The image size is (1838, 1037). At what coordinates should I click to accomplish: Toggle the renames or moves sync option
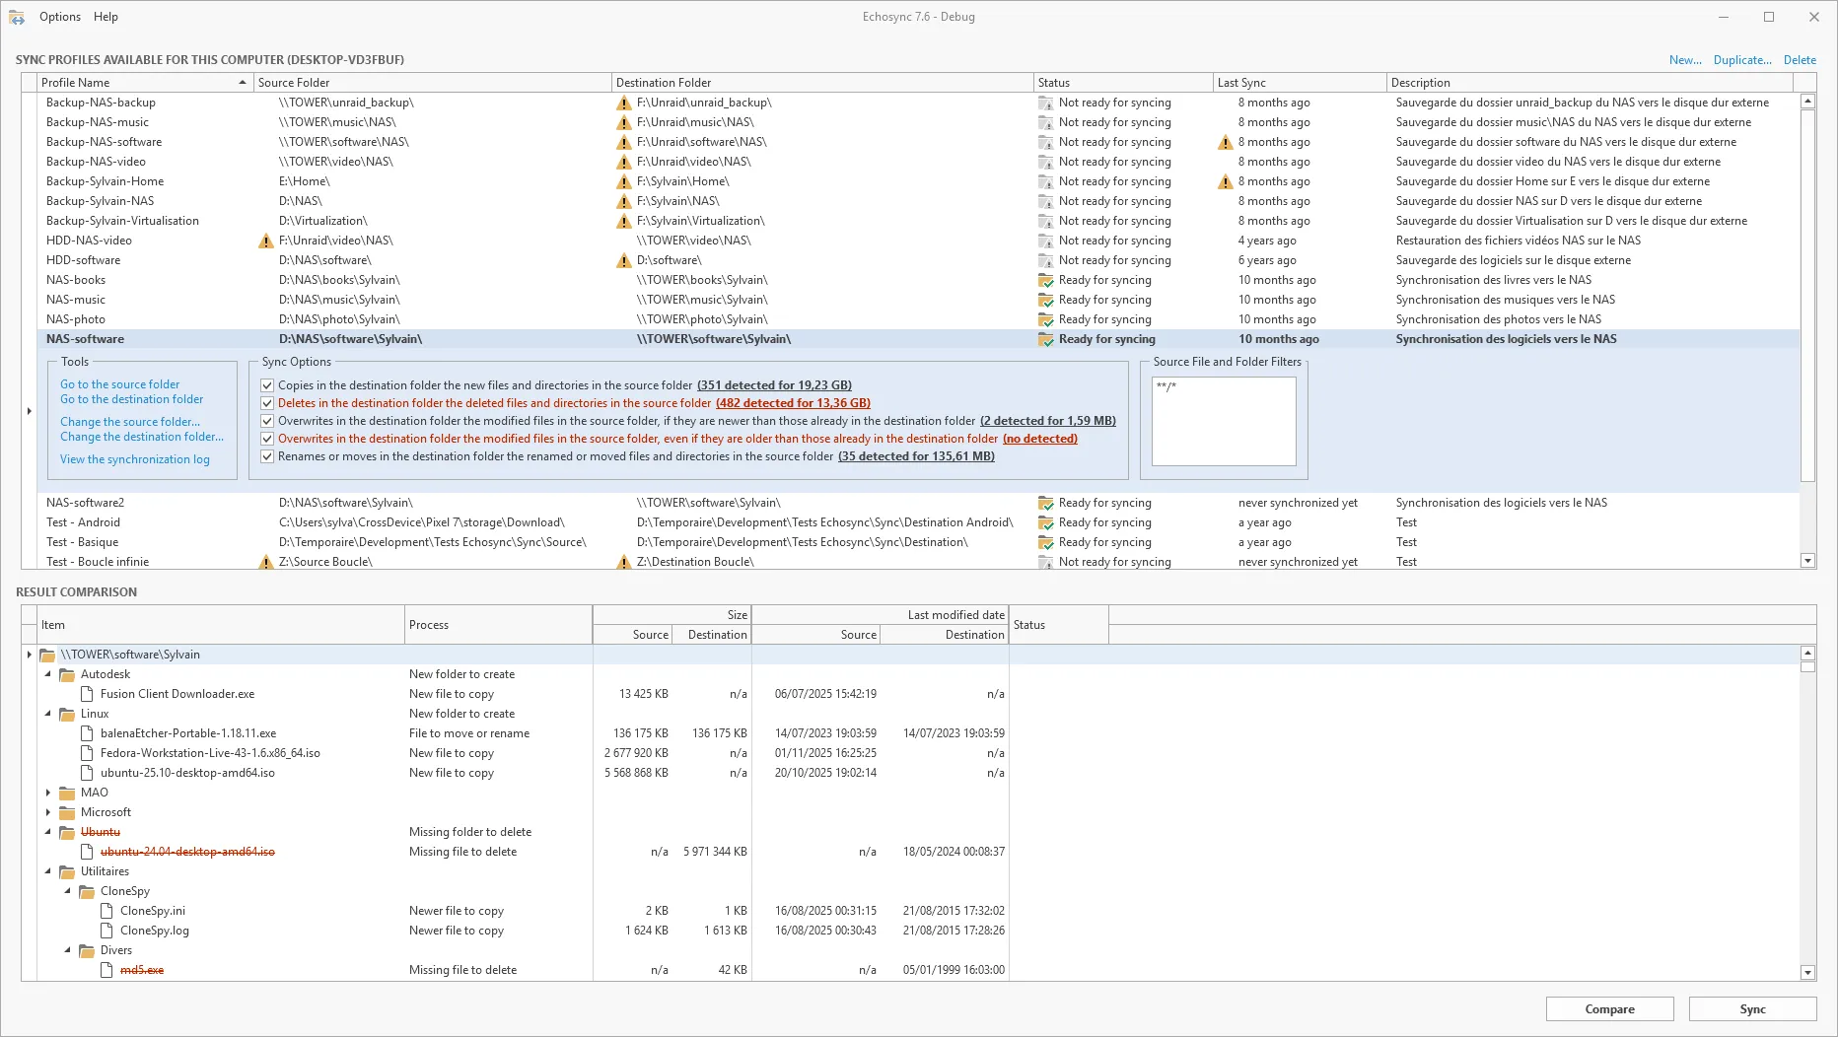point(267,456)
